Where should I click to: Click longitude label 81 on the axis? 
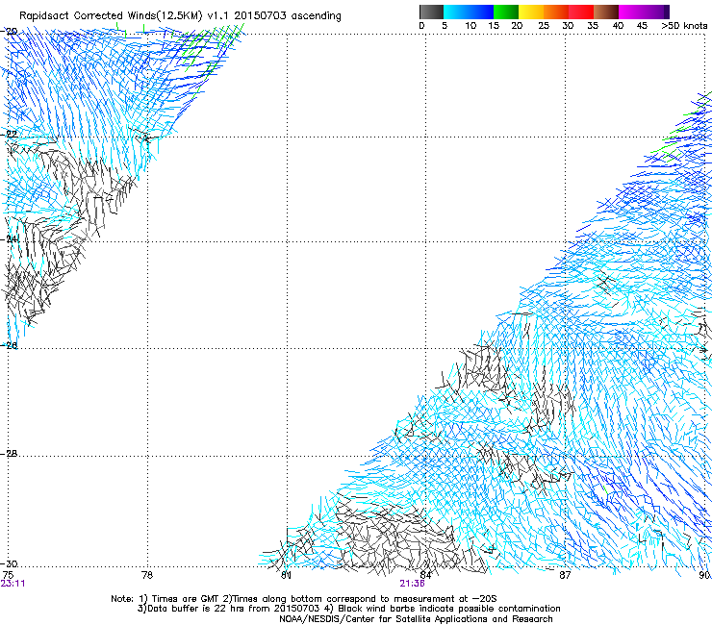pos(286,575)
